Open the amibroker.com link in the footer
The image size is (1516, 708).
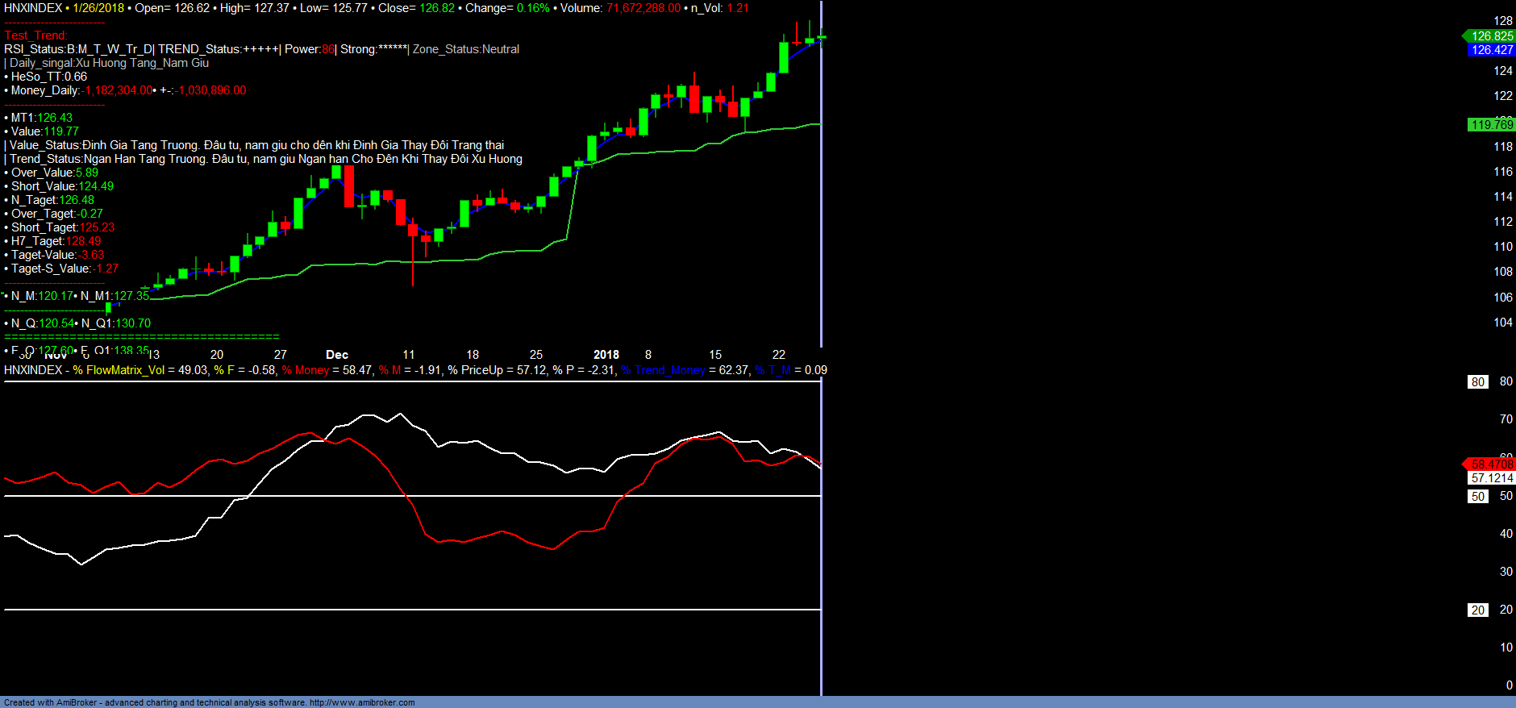(x=362, y=702)
